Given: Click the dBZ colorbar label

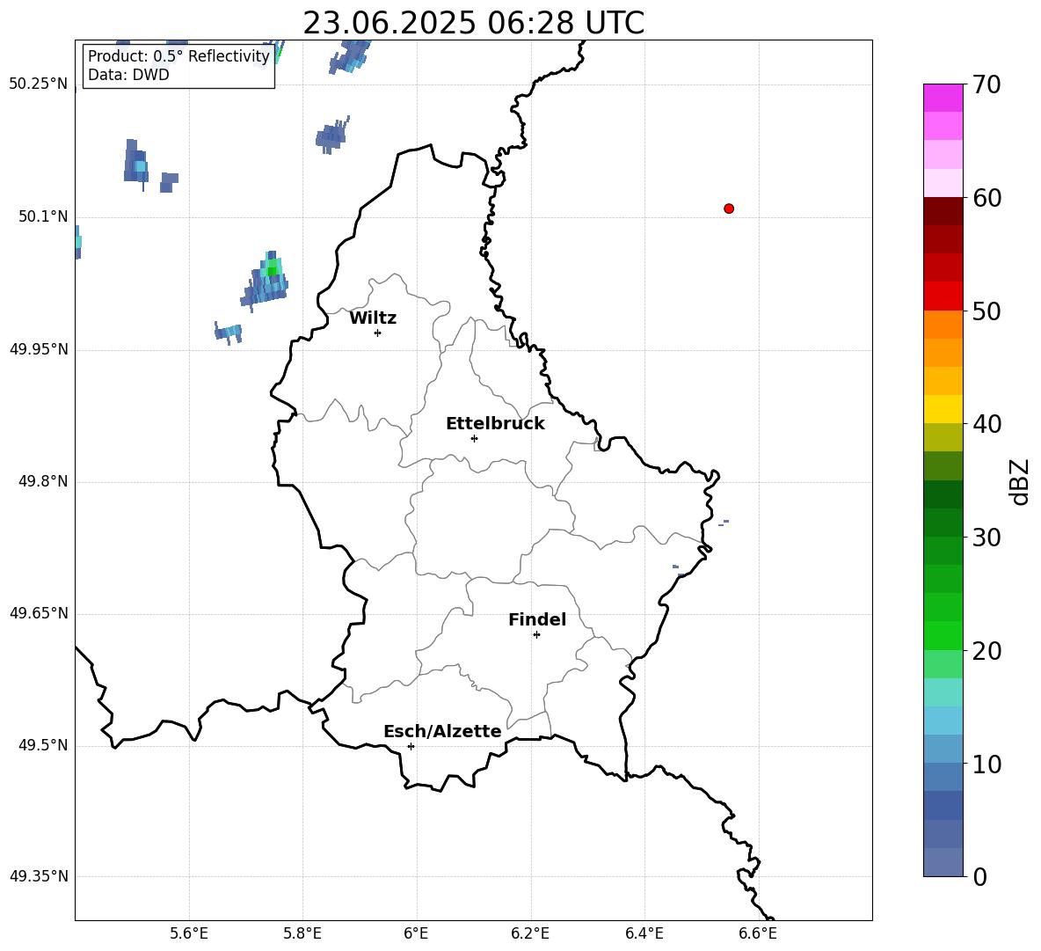Looking at the screenshot, I should click(1019, 481).
